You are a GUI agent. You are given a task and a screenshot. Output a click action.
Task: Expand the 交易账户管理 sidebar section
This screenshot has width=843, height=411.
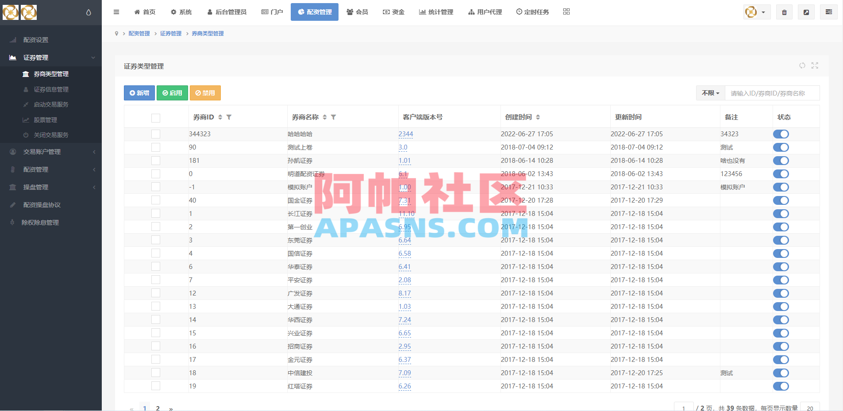point(43,151)
